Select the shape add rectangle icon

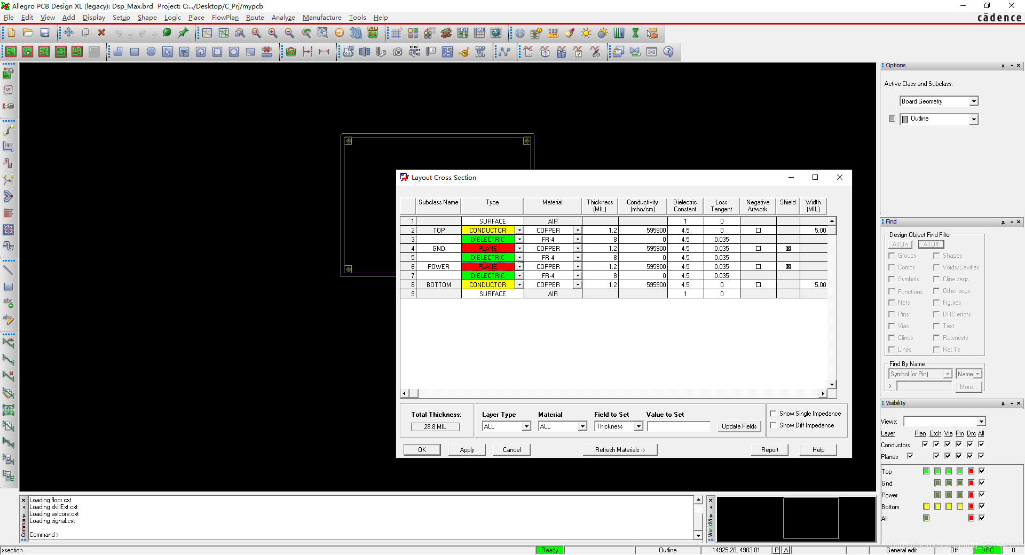(x=135, y=52)
